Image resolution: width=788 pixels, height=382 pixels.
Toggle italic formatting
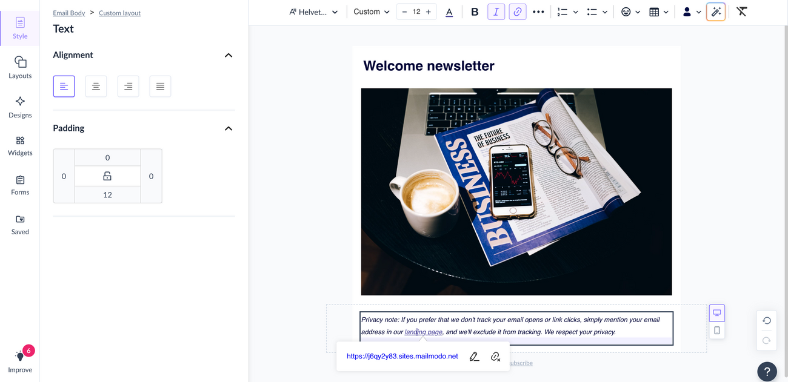[x=496, y=12]
